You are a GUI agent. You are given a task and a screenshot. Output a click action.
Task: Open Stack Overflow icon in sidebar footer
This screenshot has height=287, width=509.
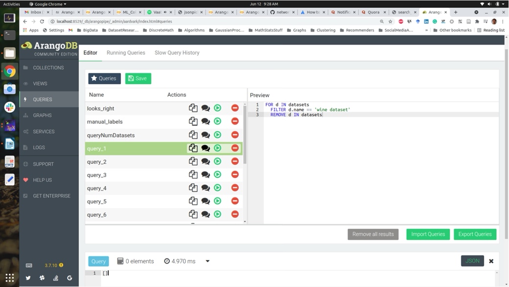coord(56,278)
